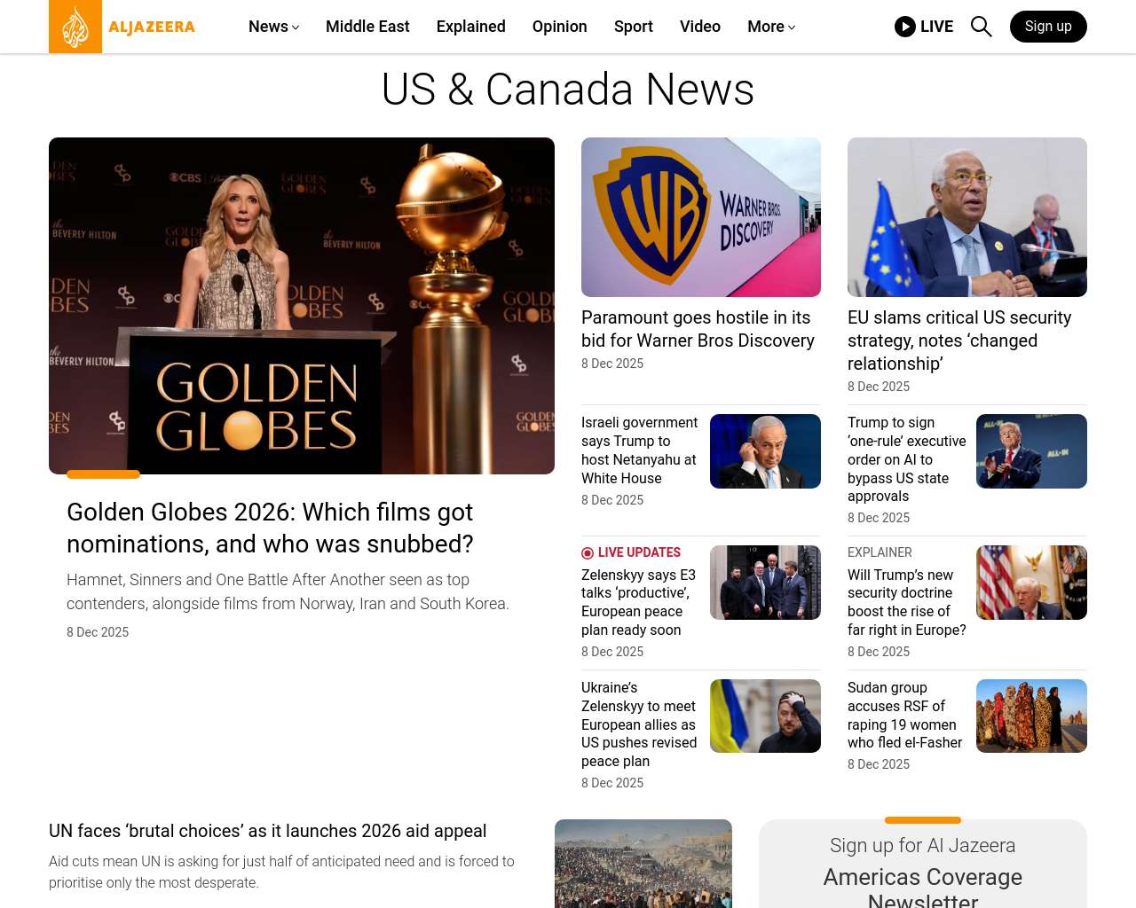Open the Sport section
This screenshot has height=908, width=1136.
[x=634, y=27]
